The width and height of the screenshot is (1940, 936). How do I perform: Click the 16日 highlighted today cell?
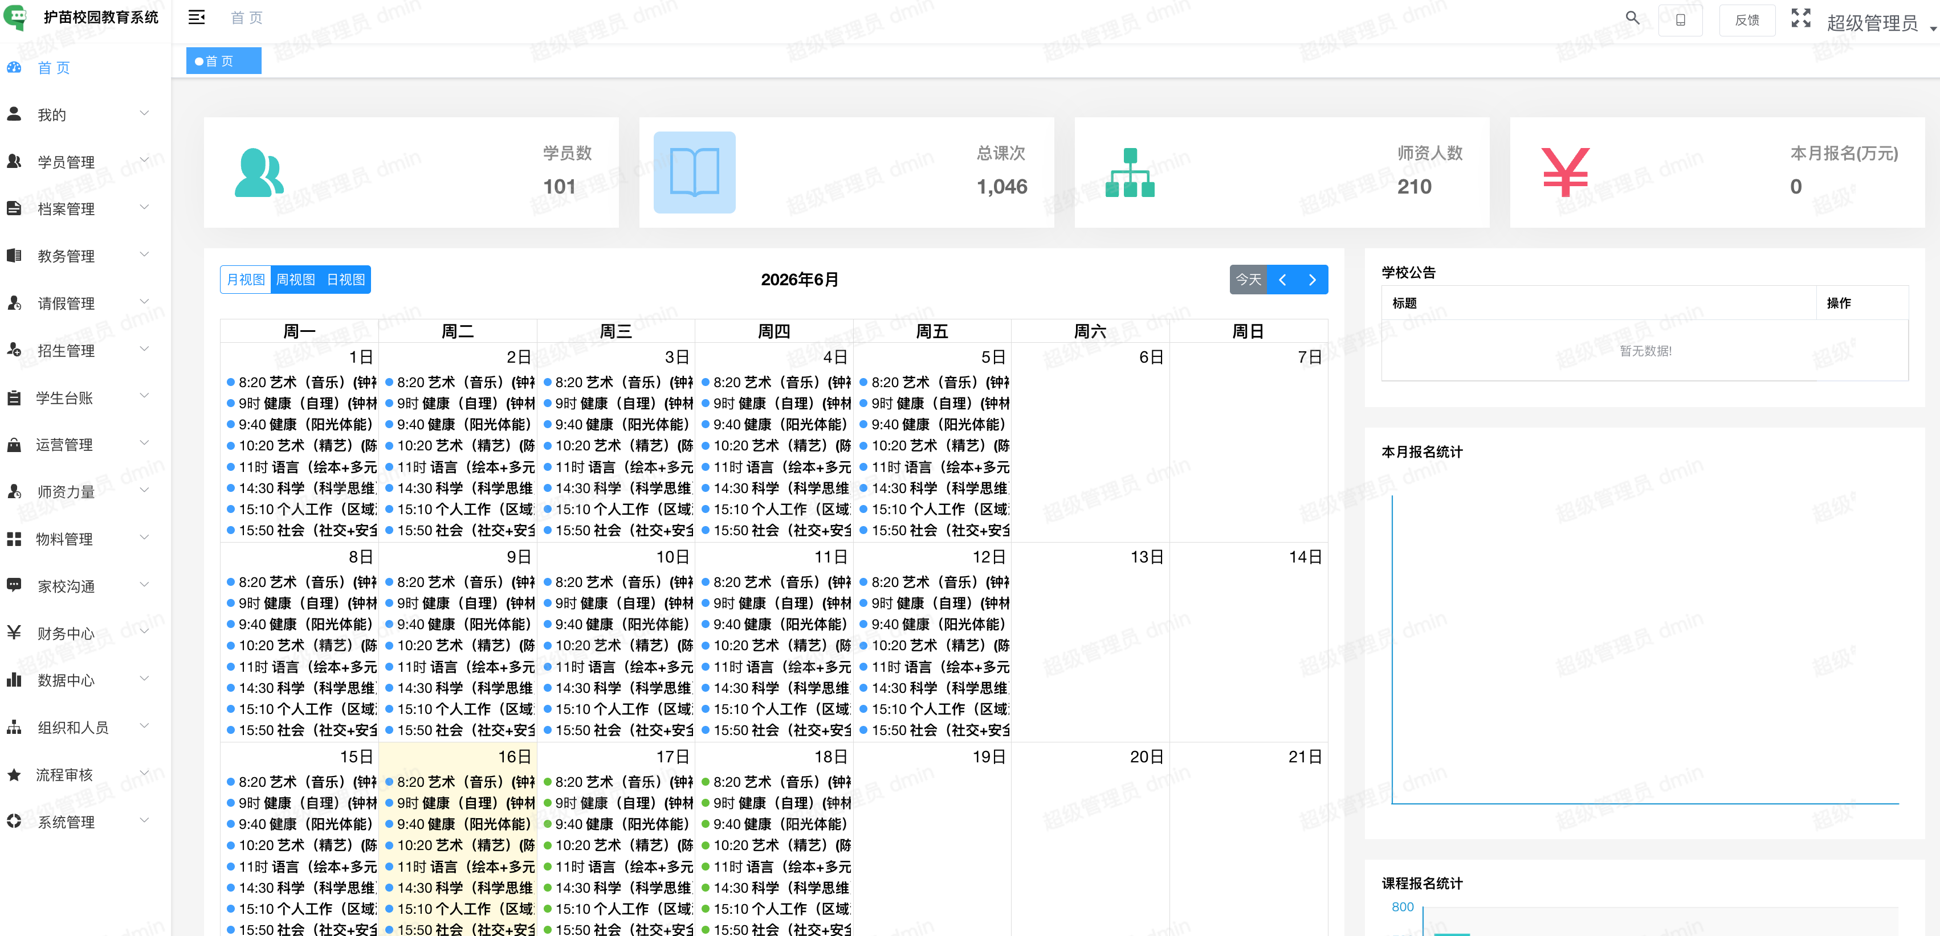tap(457, 839)
